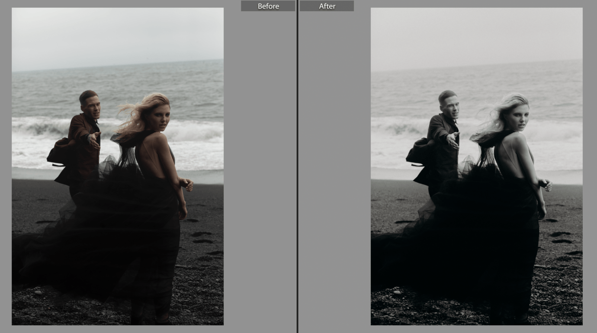This screenshot has height=333, width=597.
Task: Click the man's outstretched hand in After photo
Action: (x=453, y=140)
